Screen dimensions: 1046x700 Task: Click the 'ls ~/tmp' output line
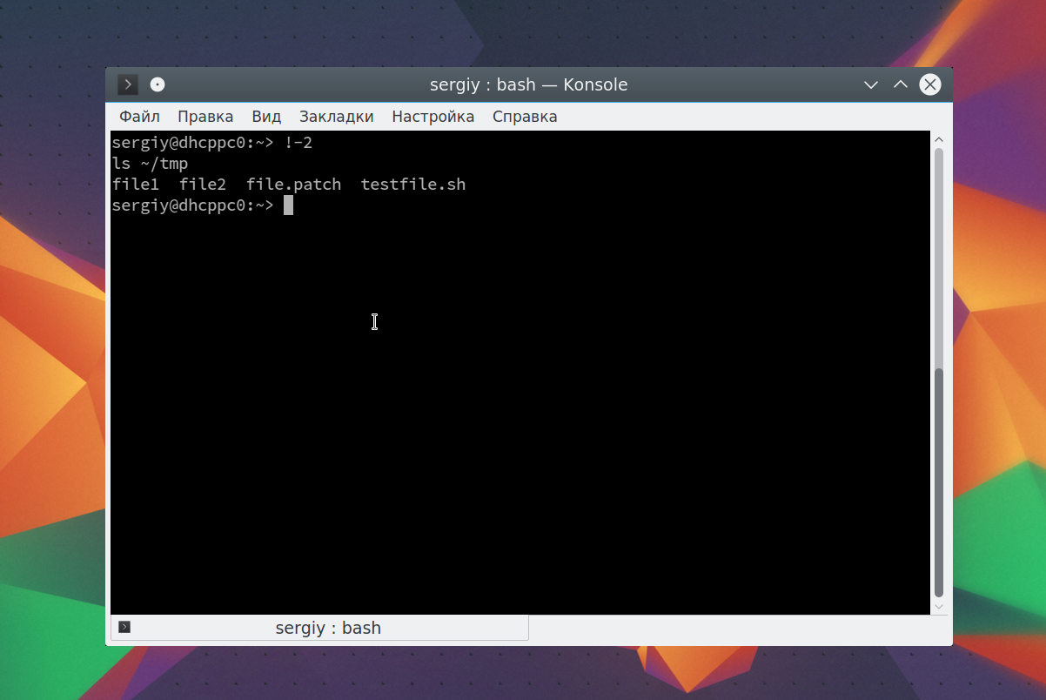click(x=150, y=164)
